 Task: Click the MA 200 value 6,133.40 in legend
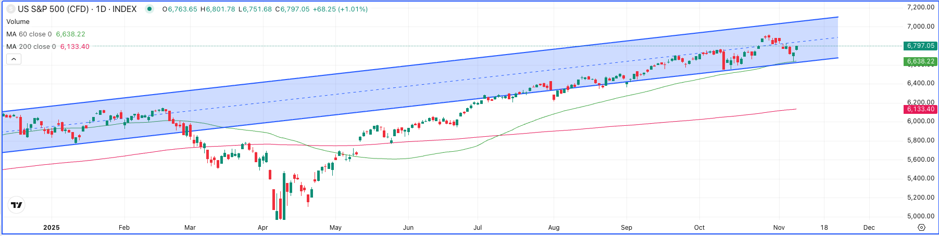tap(74, 46)
